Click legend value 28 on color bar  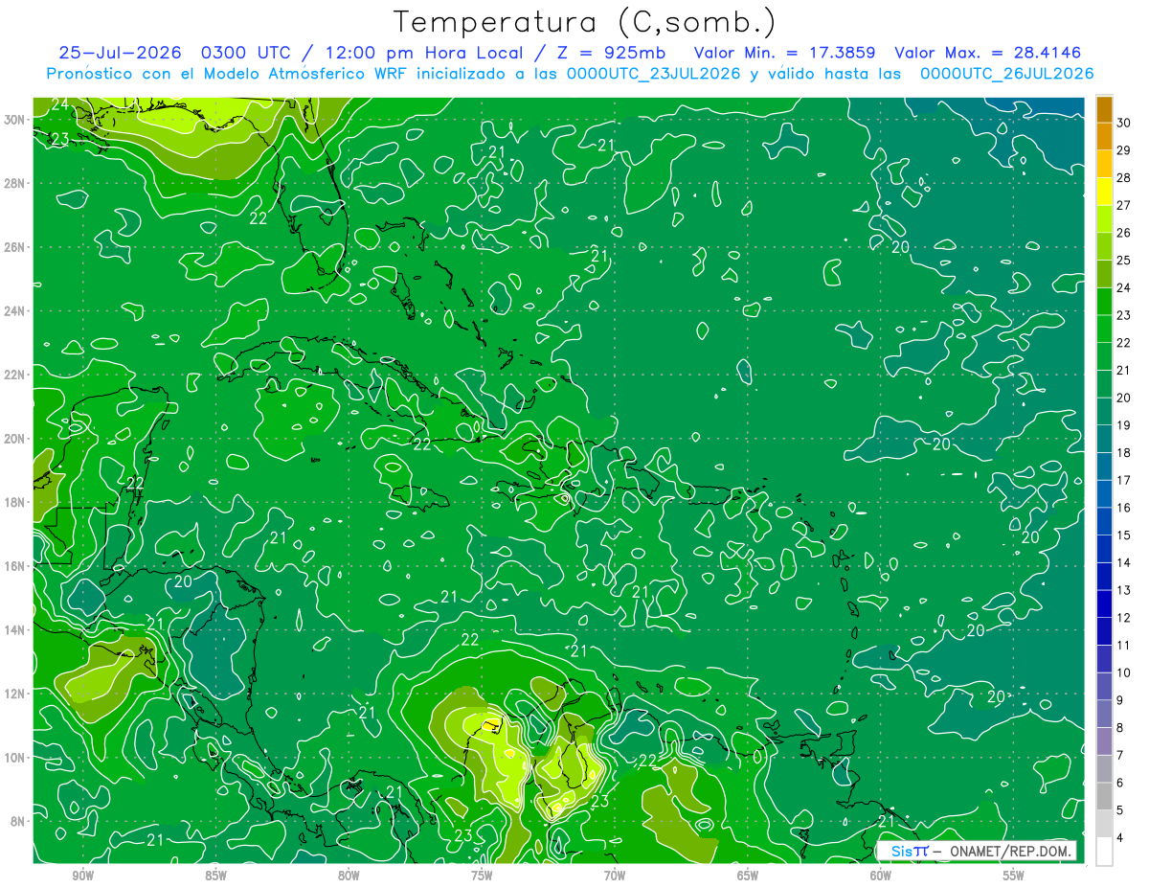point(1124,177)
